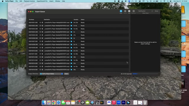The image size is (189, 106).
Task: Click the round settings icon for GS010012.360
Action: (42, 57)
